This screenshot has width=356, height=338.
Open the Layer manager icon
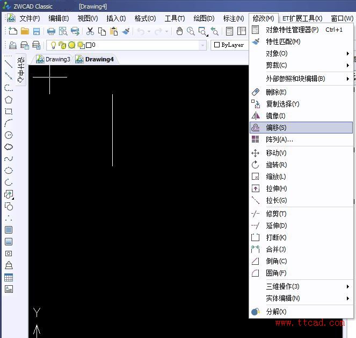13,45
